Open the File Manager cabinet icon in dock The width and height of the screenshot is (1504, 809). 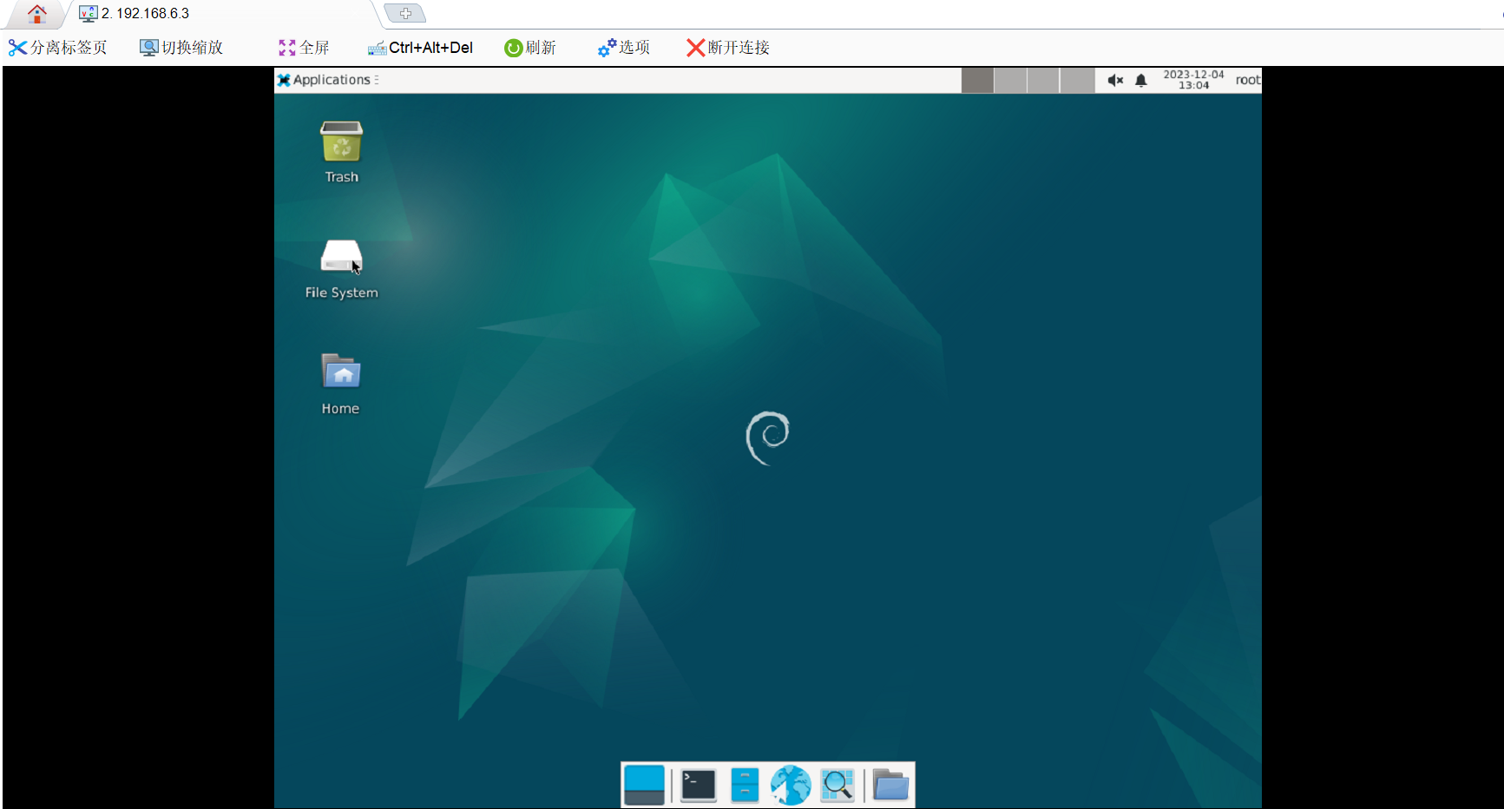pyautogui.click(x=745, y=785)
